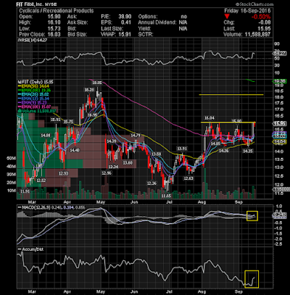The image size is (290, 295).
Task: Click the Jul label under the price chart
Action: point(169,202)
